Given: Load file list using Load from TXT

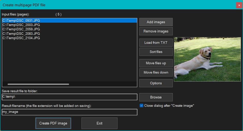Looking at the screenshot, I should [x=156, y=43].
